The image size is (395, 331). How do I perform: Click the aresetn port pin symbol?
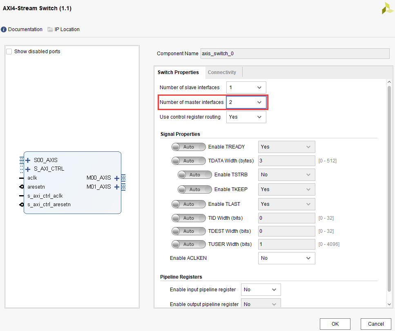click(x=22, y=187)
